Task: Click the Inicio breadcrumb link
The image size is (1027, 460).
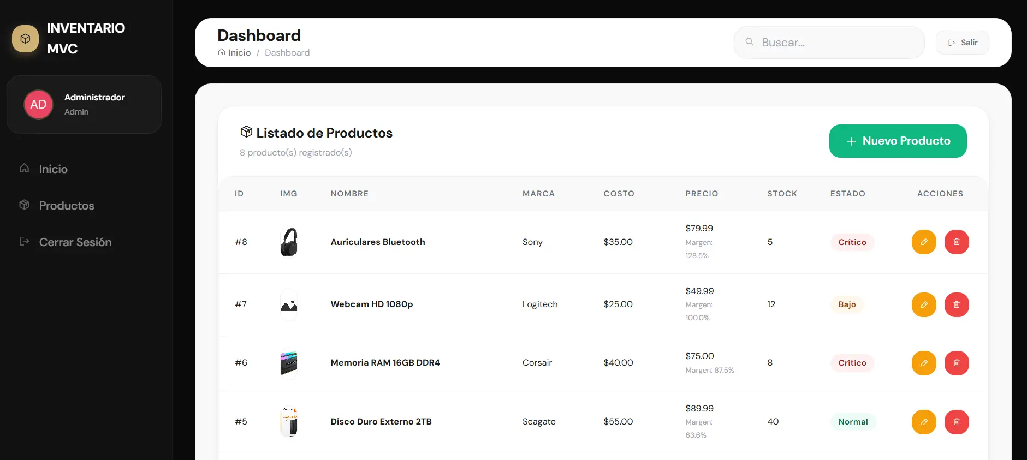Action: [x=234, y=52]
